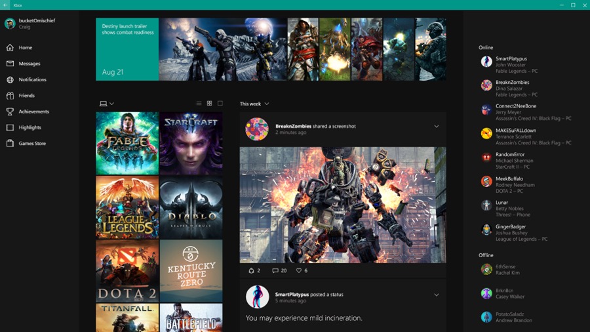This screenshot has width=590, height=332.
Task: Open the shared Titanfall mech screenshot
Action: click(343, 205)
